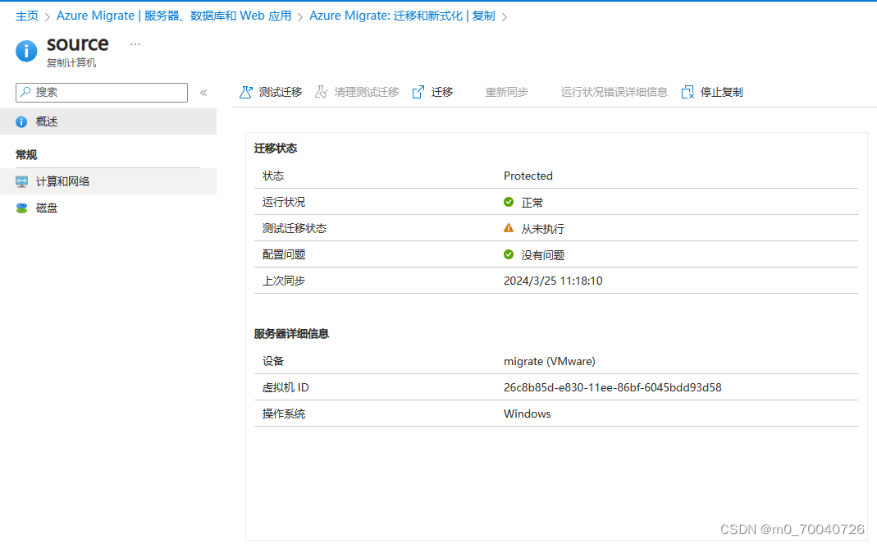
Task: Open the more options ellipsis next to source
Action: (135, 44)
